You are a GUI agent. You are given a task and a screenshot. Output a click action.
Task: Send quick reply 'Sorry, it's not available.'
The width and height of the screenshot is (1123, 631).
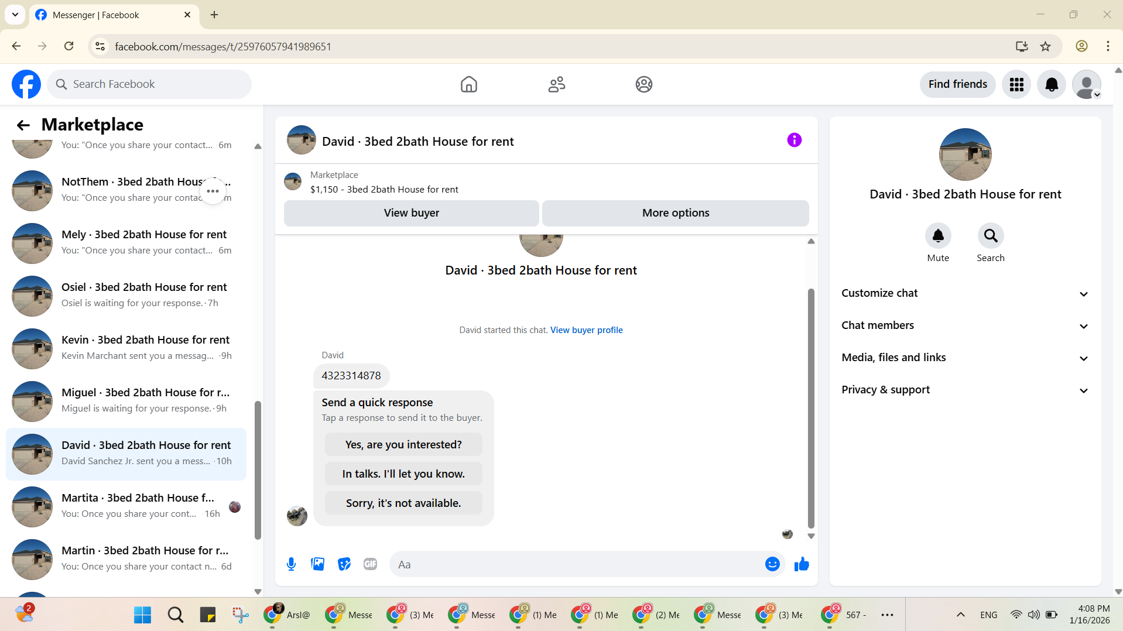tap(403, 503)
